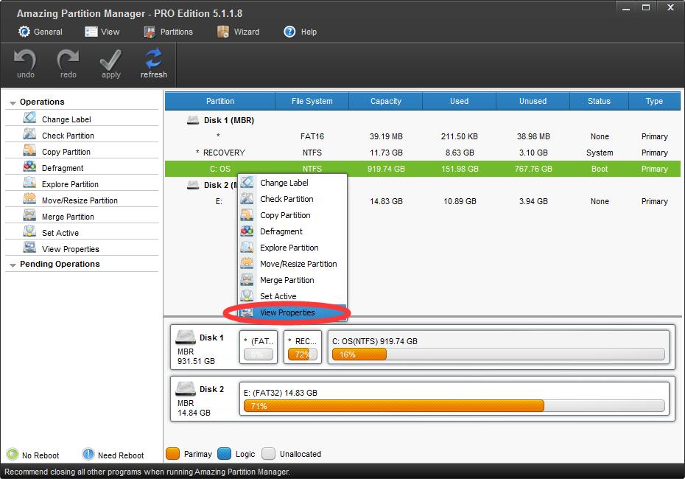Select the C: OS partition row
The width and height of the screenshot is (685, 479).
click(x=423, y=169)
